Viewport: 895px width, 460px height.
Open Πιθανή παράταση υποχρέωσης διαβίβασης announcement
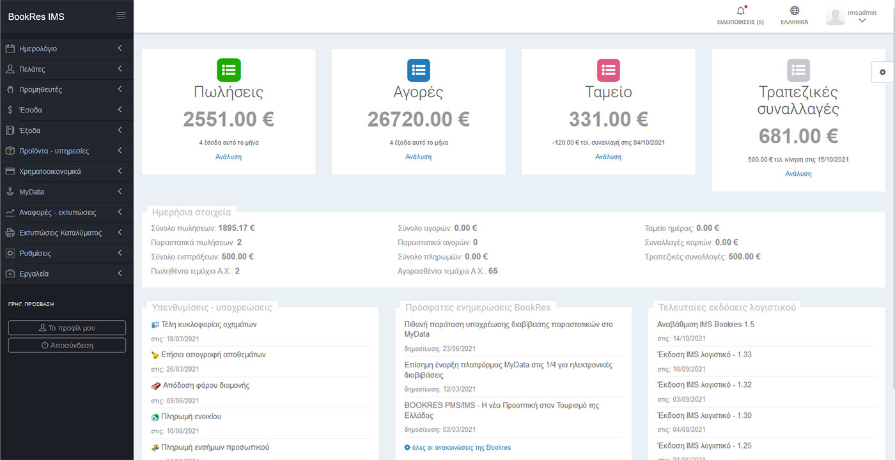tap(509, 329)
